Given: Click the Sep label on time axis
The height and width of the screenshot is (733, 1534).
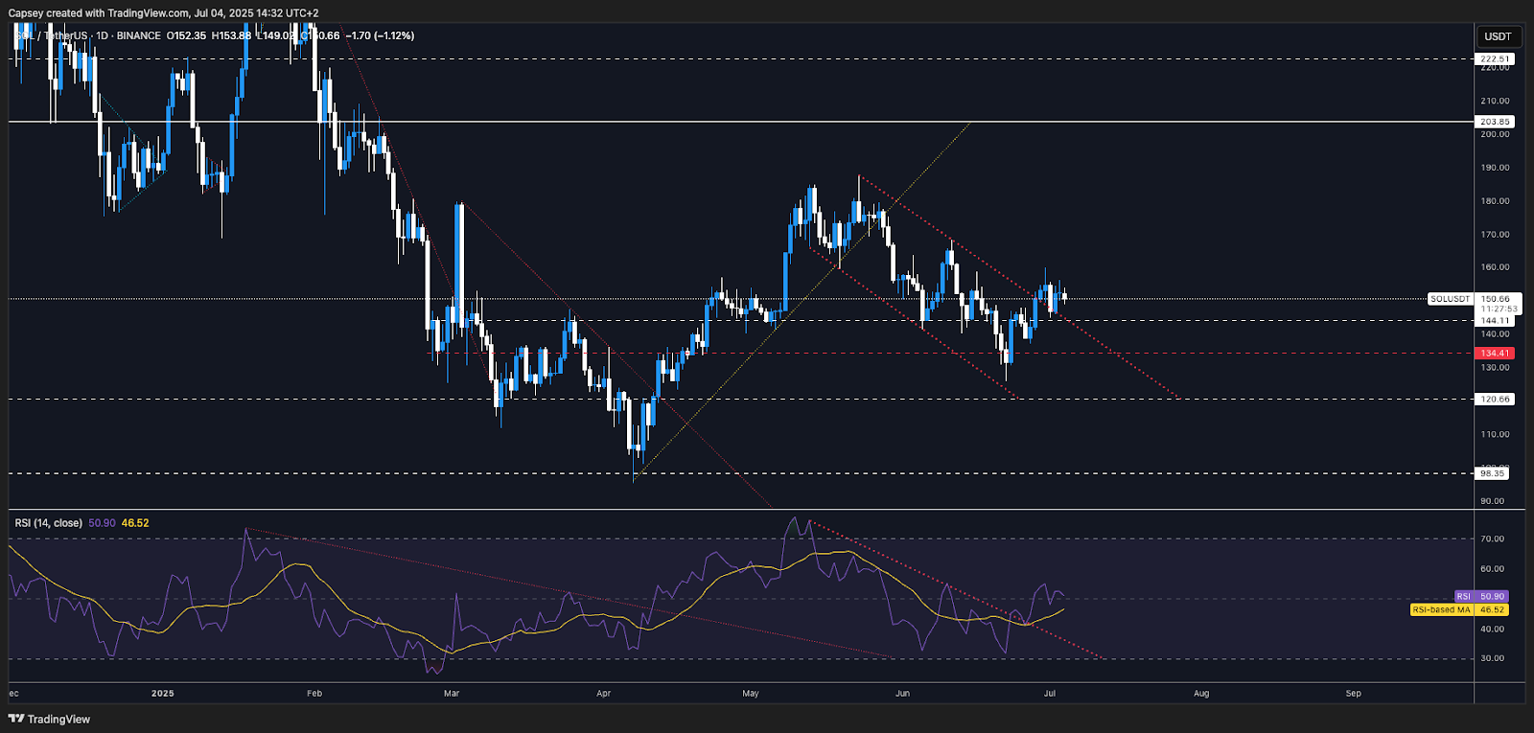Looking at the screenshot, I should (1353, 693).
